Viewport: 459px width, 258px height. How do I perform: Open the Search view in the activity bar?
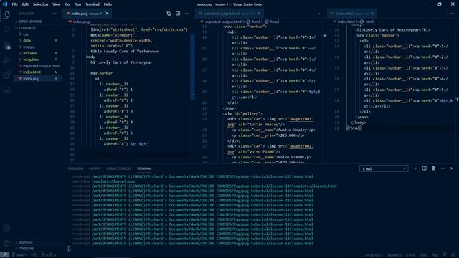(6, 30)
